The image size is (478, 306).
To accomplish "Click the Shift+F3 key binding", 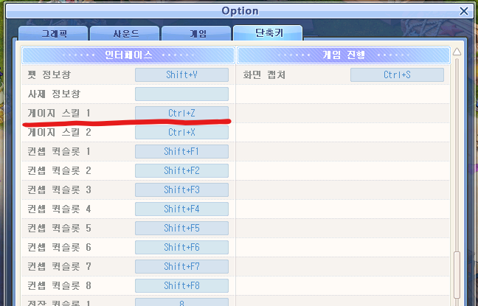I will tap(181, 189).
